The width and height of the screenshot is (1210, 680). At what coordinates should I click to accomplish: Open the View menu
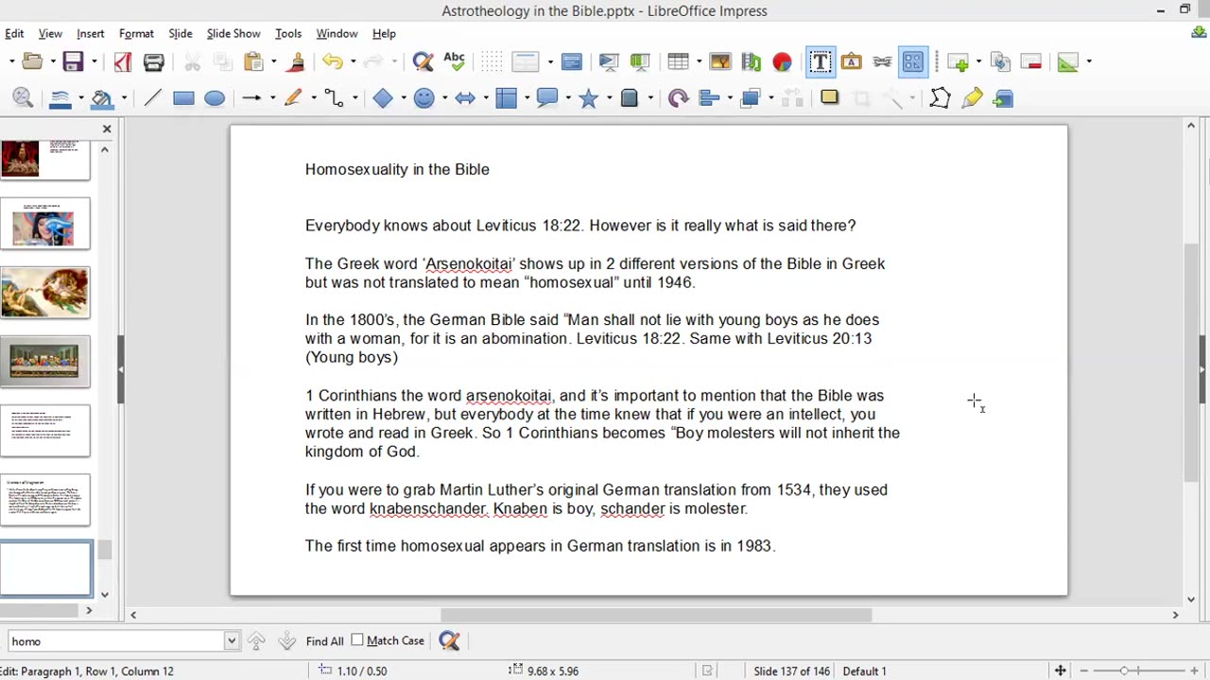click(50, 33)
